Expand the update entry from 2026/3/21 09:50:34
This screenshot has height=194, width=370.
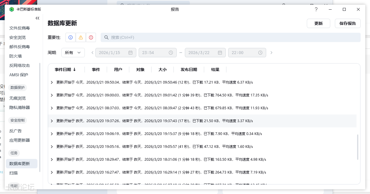pyautogui.click(x=52, y=82)
